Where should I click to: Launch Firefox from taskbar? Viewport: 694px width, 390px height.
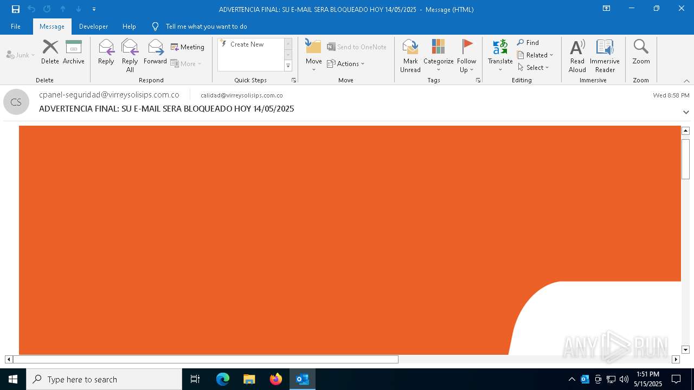(x=276, y=379)
